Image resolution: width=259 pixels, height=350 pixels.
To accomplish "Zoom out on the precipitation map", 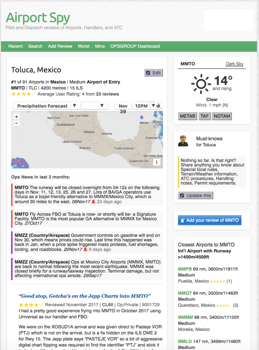I will coord(16,123).
